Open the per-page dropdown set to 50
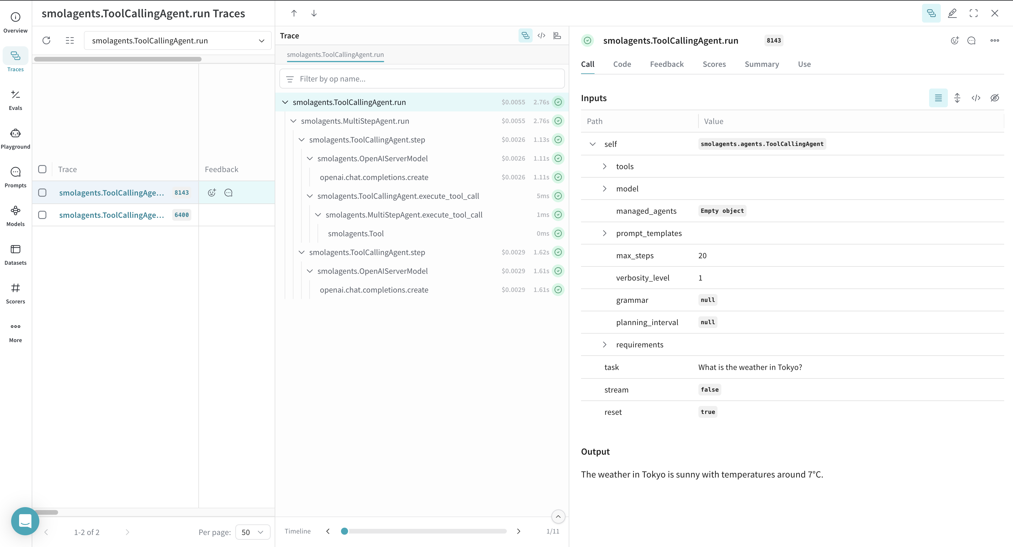This screenshot has width=1013, height=547. [x=252, y=532]
